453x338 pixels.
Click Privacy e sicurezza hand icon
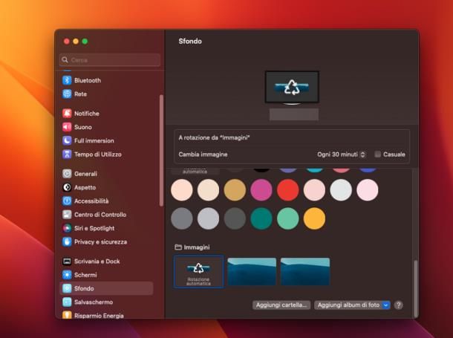pyautogui.click(x=67, y=242)
